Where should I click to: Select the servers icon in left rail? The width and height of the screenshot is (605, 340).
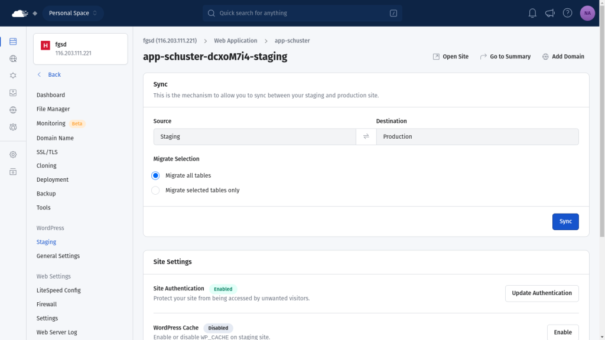click(x=13, y=42)
